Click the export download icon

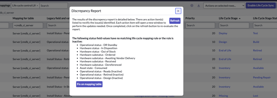tap(198, 6)
